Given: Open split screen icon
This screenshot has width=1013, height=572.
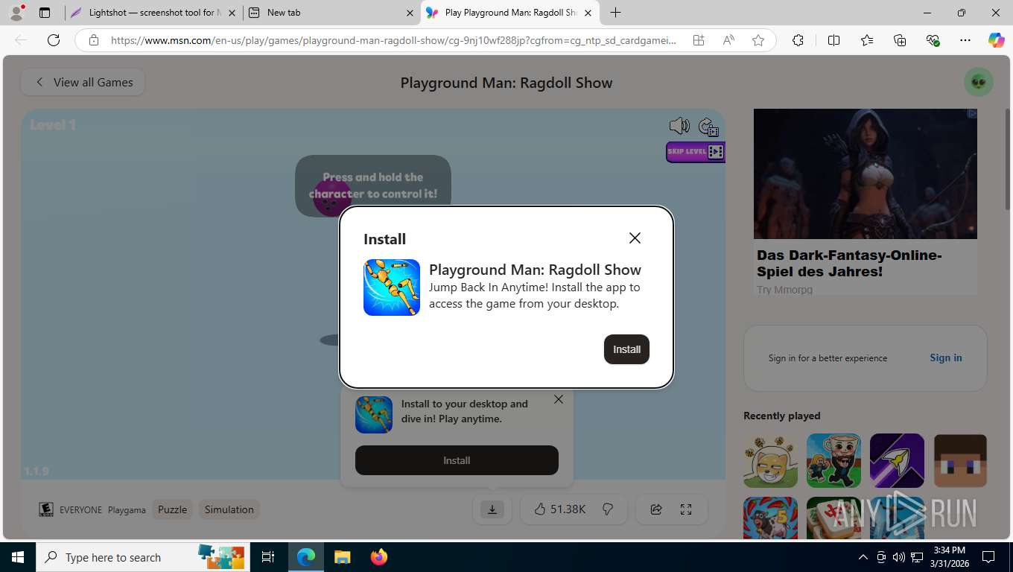Looking at the screenshot, I should tap(833, 40).
